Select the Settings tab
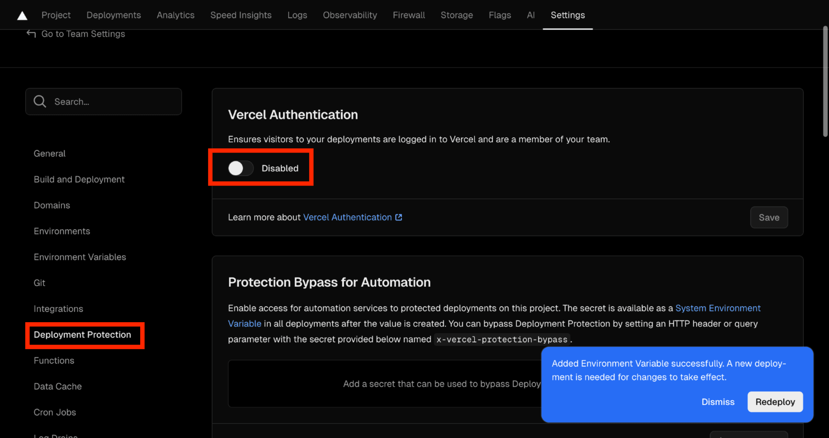The width and height of the screenshot is (829, 438). pyautogui.click(x=568, y=15)
